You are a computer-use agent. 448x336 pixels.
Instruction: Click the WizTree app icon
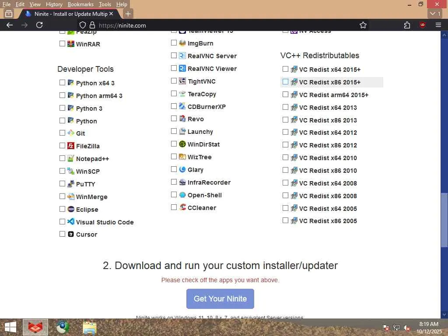point(182,157)
